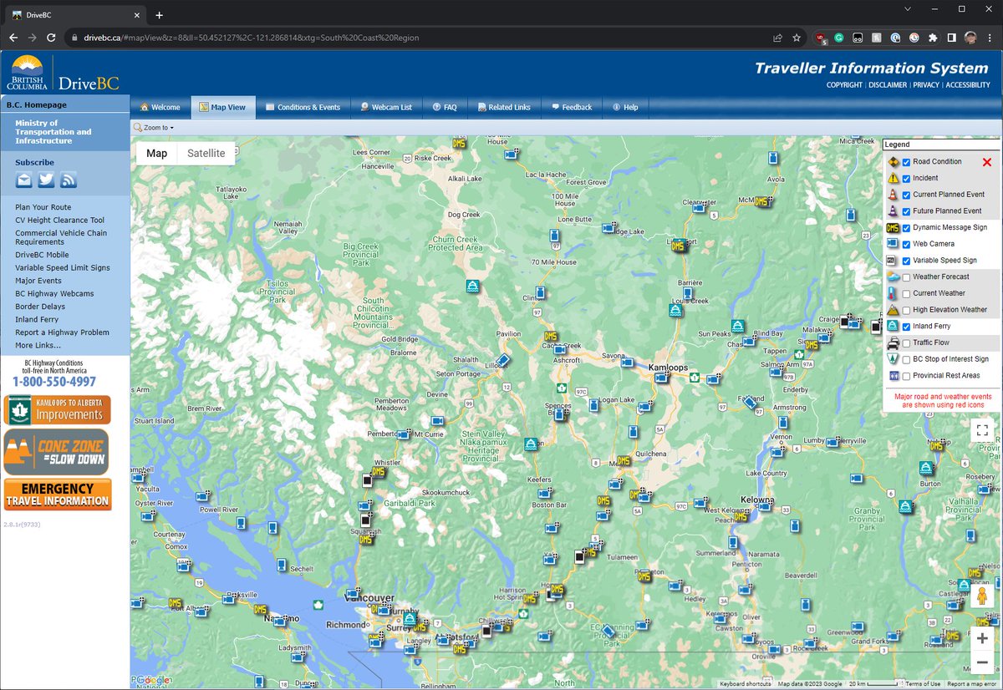This screenshot has height=690, width=1003.
Task: Open a new Chrome tab
Action: coord(159,15)
